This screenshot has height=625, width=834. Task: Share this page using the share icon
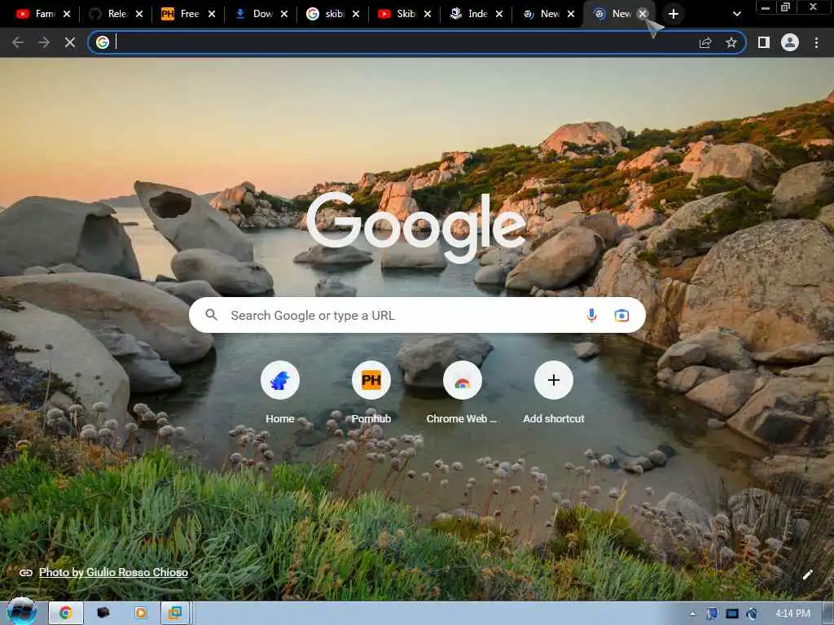[705, 42]
